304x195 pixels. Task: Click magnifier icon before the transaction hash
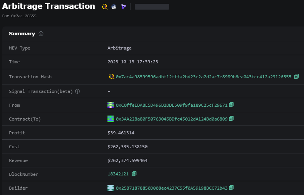coord(111,76)
